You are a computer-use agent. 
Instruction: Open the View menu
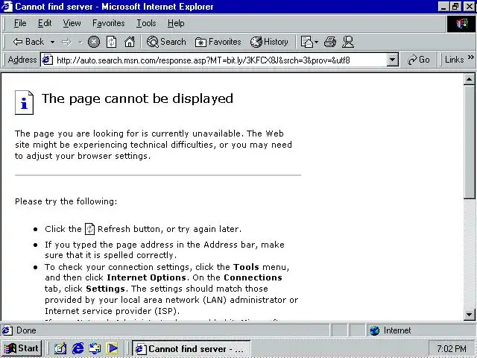click(72, 23)
